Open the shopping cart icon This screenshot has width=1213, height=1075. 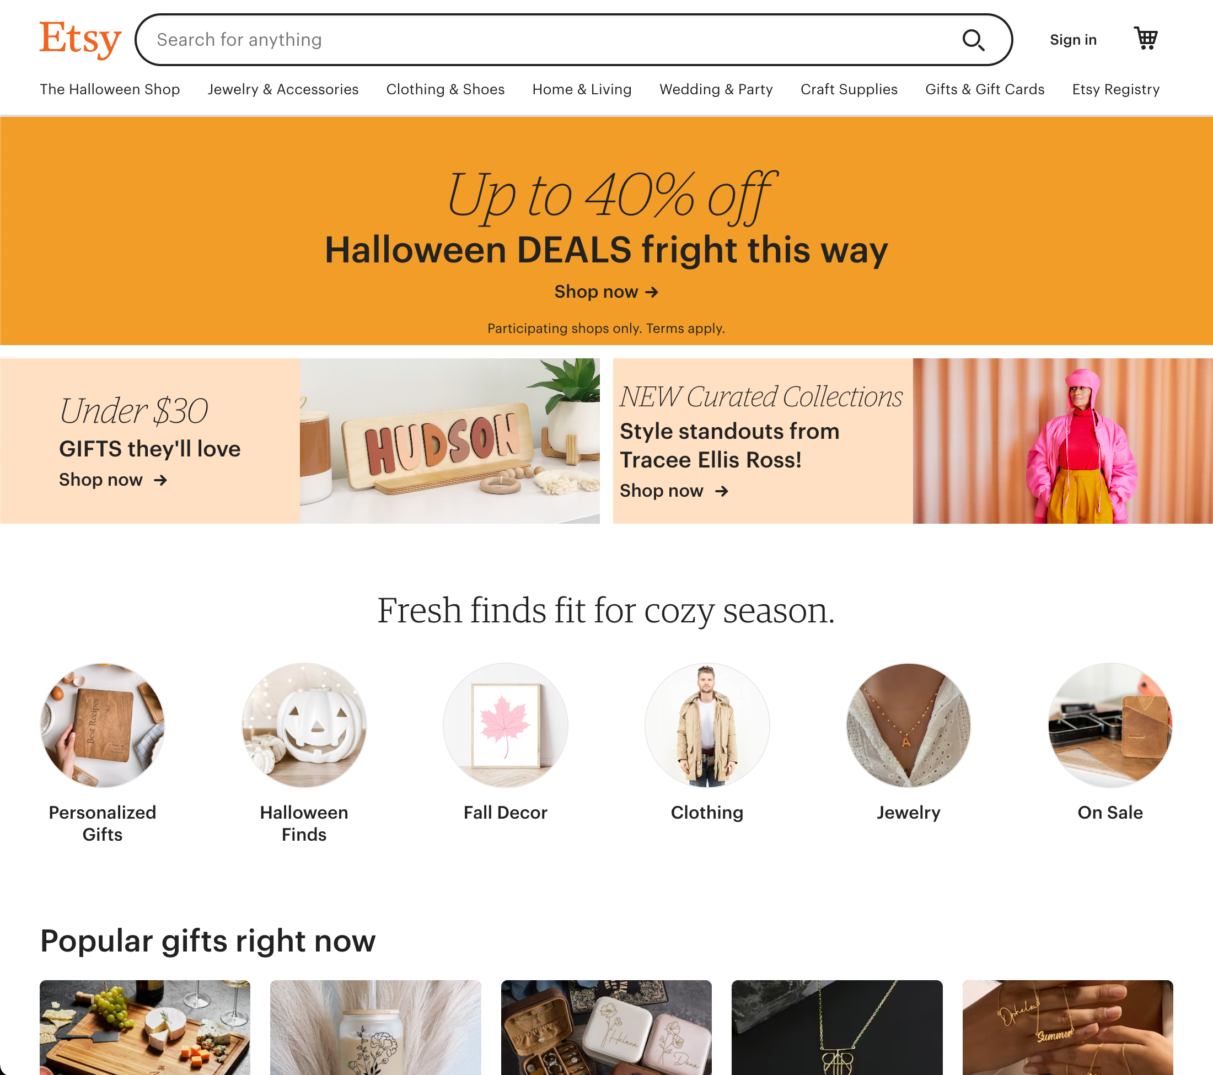(x=1145, y=39)
